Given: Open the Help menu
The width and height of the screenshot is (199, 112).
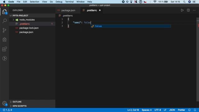Looking at the screenshot, I should click(x=90, y=2).
